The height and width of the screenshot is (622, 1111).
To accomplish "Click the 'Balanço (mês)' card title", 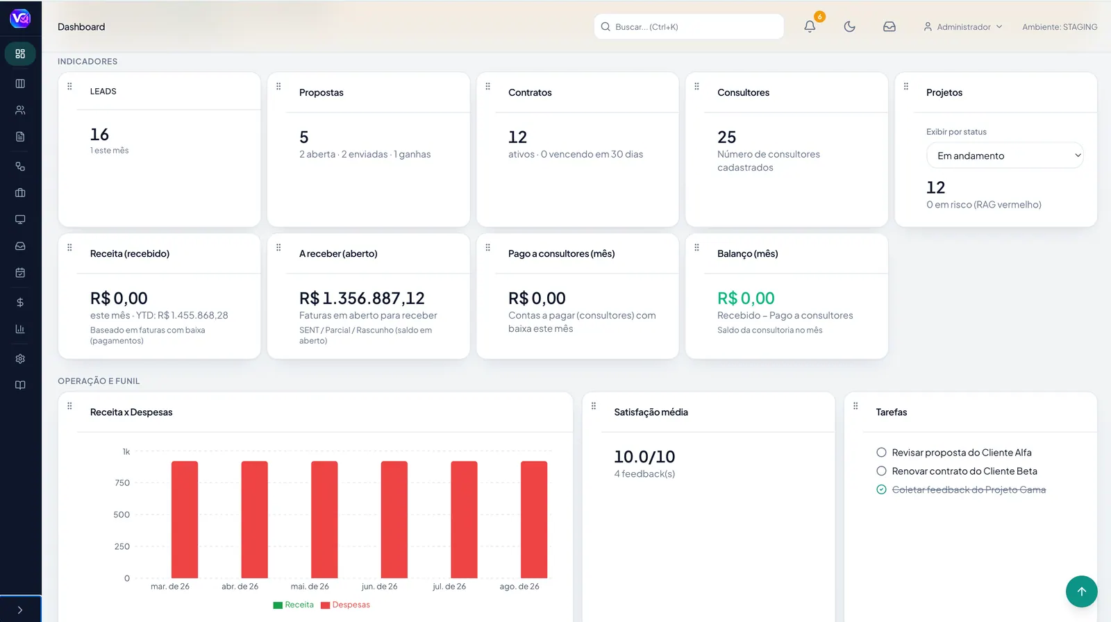I will click(747, 254).
